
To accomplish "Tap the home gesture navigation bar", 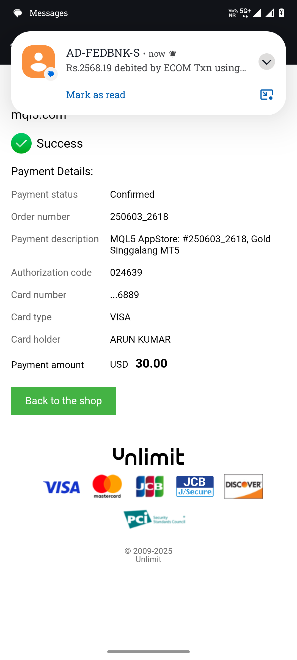I will [x=148, y=652].
